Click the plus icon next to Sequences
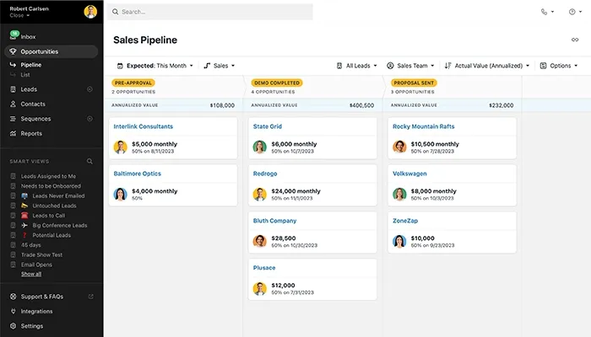591x337 pixels. (x=89, y=119)
